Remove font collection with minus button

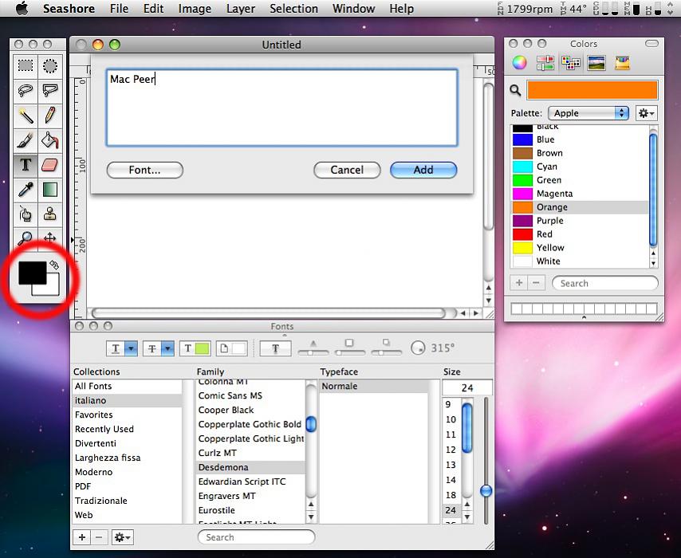coord(99,537)
